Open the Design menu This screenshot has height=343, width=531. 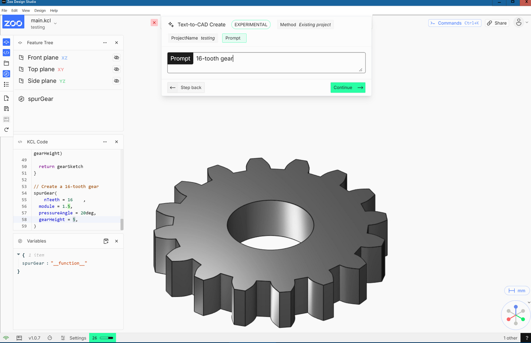pos(40,11)
